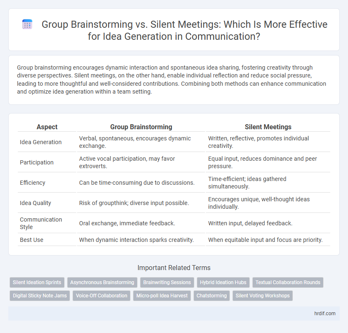
Task: Click the 'Important Related Terms' heading
Action: pos(174,268)
